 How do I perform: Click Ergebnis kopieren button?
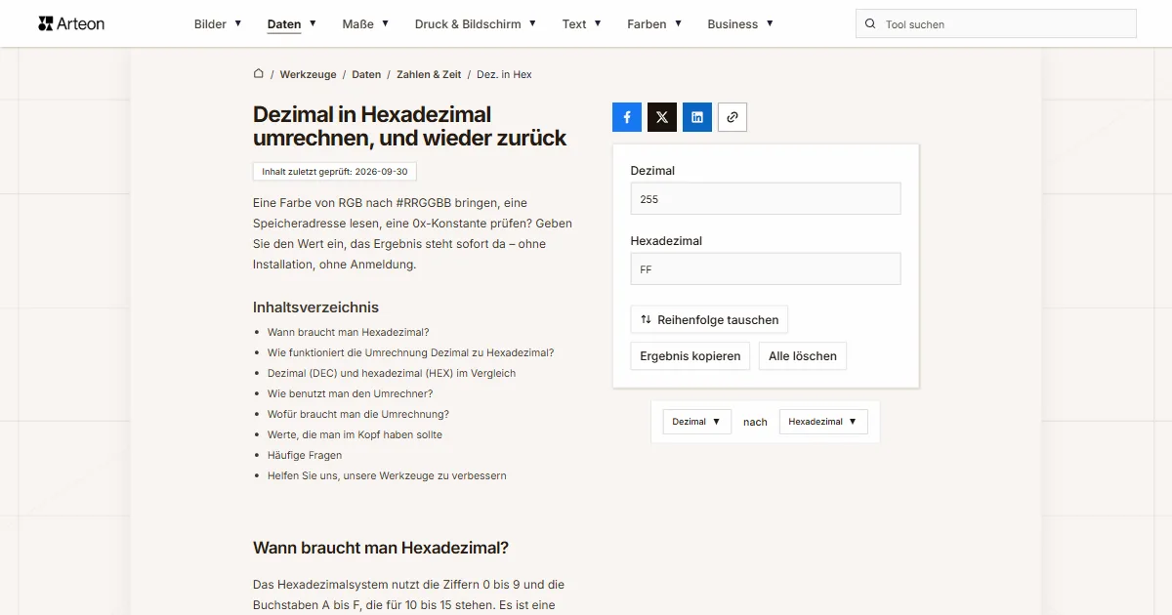pyautogui.click(x=691, y=356)
